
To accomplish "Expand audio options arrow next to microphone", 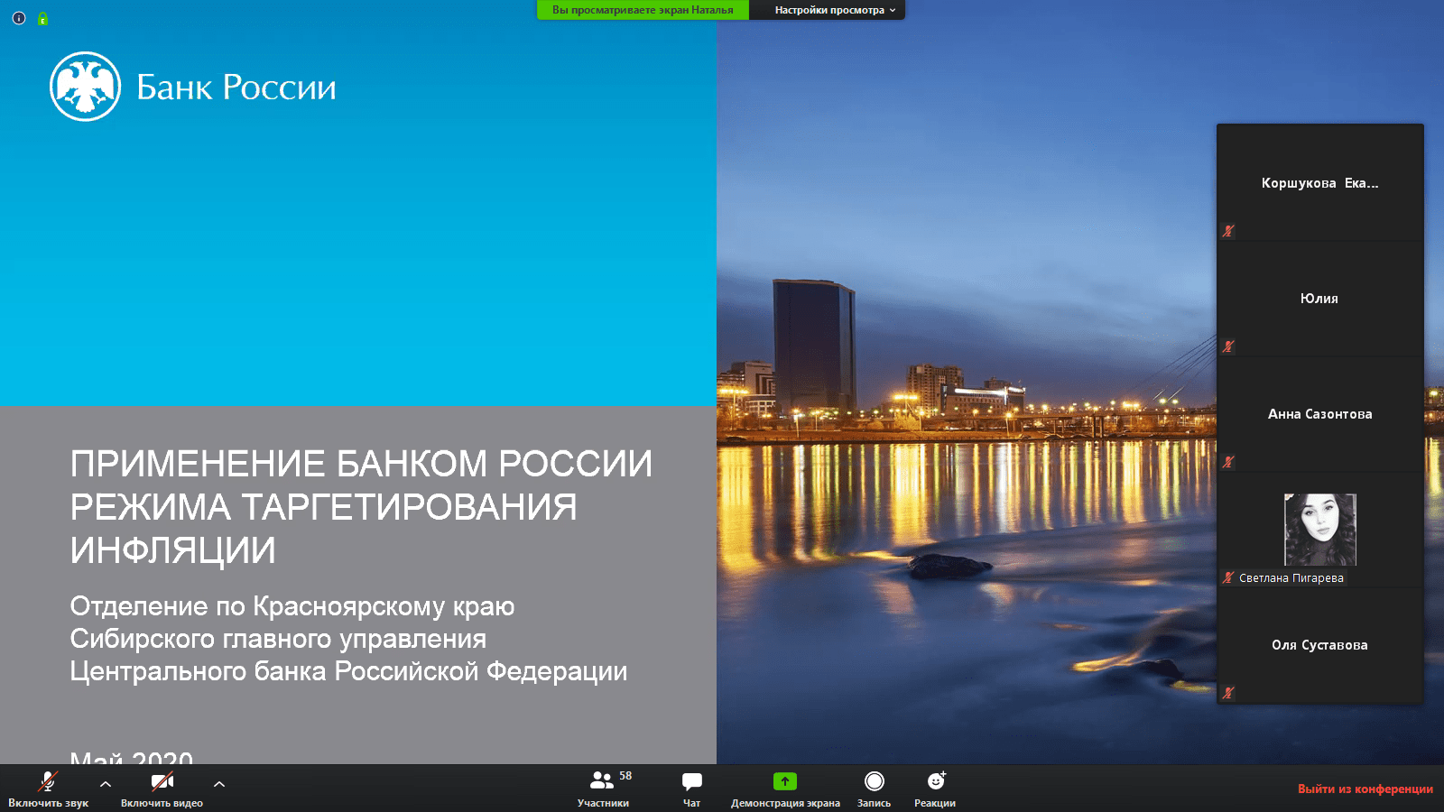I will pos(106,784).
